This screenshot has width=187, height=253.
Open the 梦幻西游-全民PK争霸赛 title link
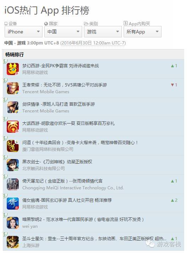pos(61,66)
